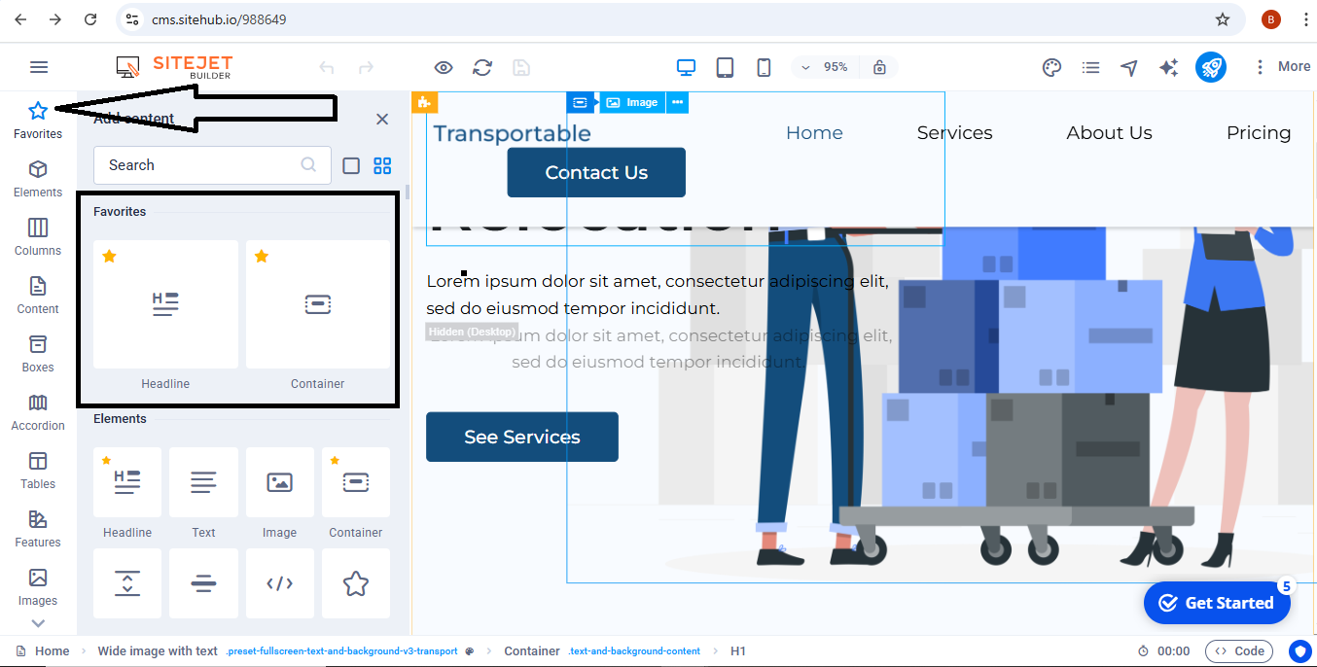Viewport: 1317px width, 667px height.
Task: Open the Code editor button
Action: 1239,651
